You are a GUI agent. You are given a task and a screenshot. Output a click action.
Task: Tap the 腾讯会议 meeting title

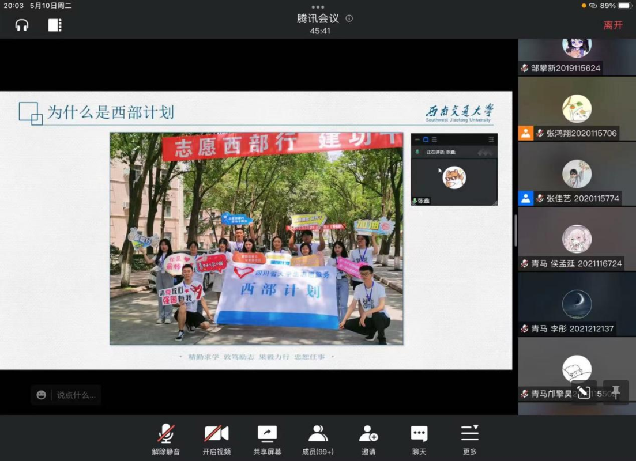point(318,18)
